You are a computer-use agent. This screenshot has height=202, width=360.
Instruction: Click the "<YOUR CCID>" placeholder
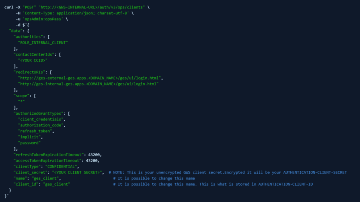coord(33,60)
